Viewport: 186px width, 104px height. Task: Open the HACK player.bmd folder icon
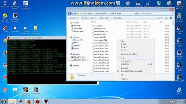(x=35, y=30)
